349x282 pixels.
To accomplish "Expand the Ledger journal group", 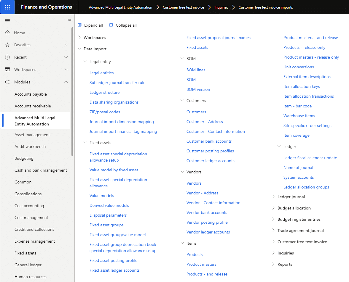I will tap(273, 196).
